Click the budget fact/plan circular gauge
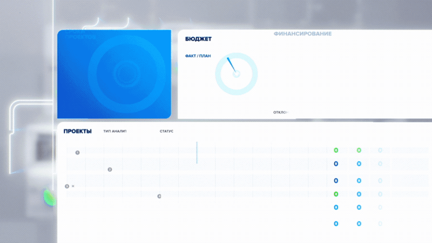The height and width of the screenshot is (243, 432). coord(236,73)
